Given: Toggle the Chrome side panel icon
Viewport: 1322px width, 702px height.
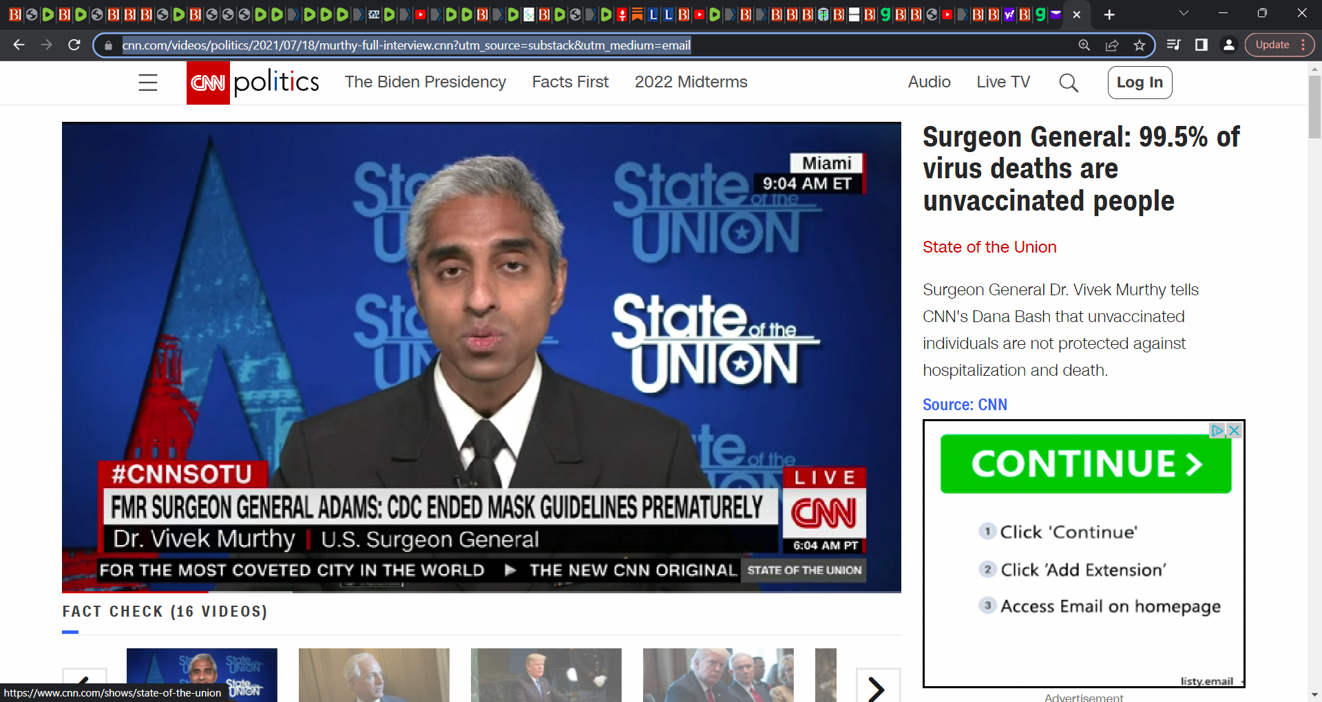Looking at the screenshot, I should point(1202,45).
